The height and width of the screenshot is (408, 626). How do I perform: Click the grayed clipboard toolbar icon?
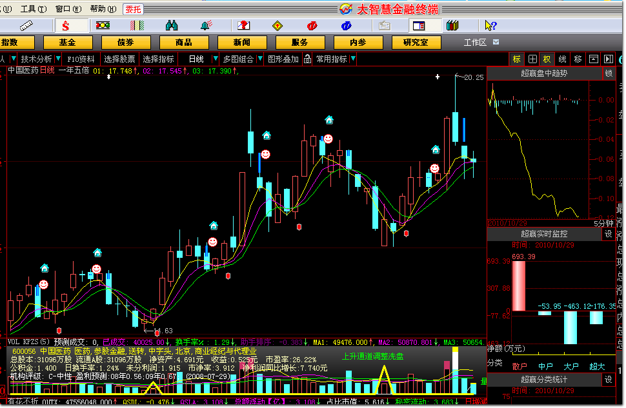pyautogui.click(x=385, y=26)
